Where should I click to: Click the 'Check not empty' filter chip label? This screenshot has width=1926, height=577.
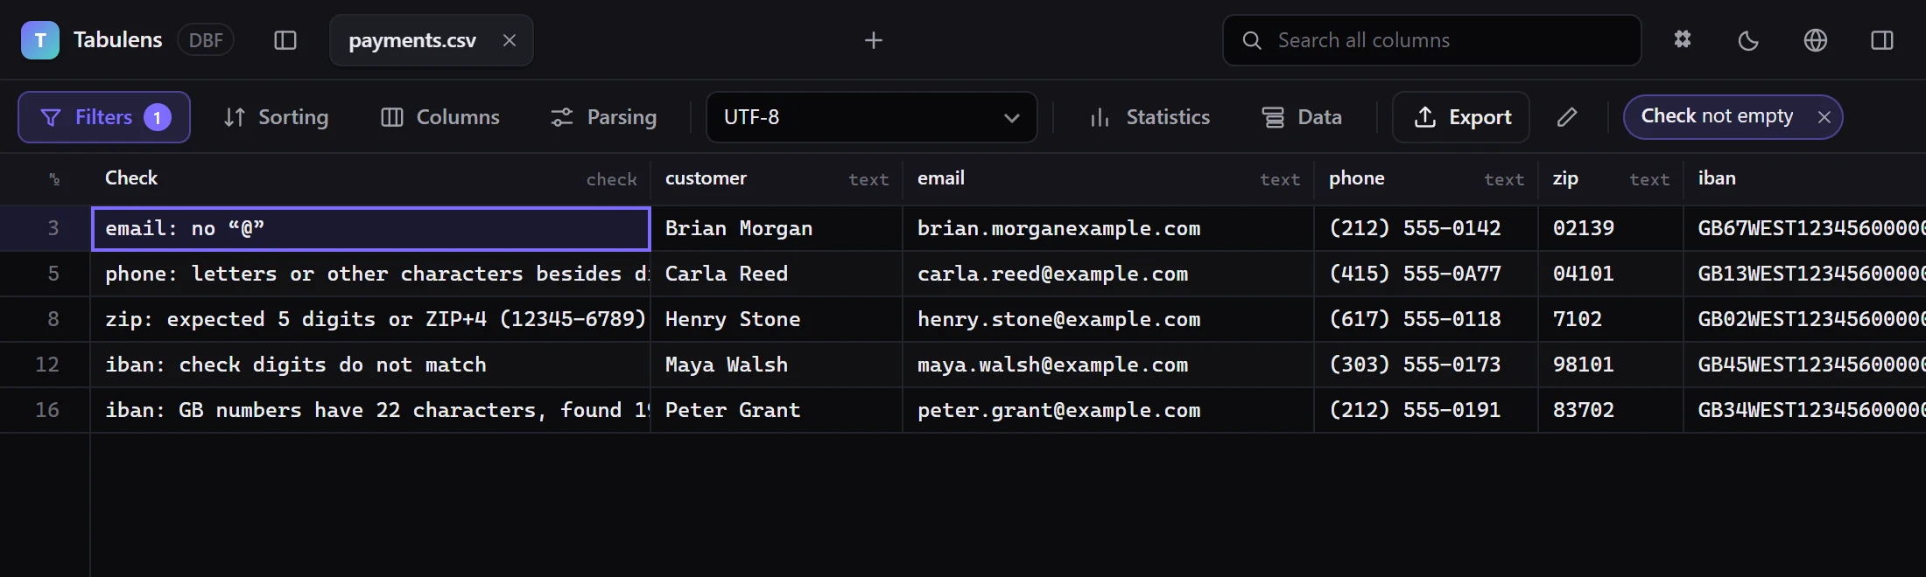(1717, 116)
